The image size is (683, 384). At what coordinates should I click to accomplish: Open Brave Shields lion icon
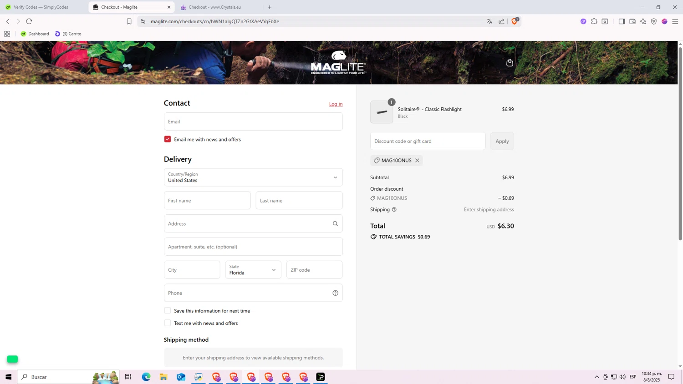click(x=515, y=21)
